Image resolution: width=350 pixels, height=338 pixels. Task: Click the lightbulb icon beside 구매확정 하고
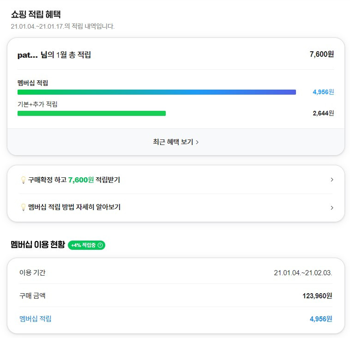click(23, 180)
